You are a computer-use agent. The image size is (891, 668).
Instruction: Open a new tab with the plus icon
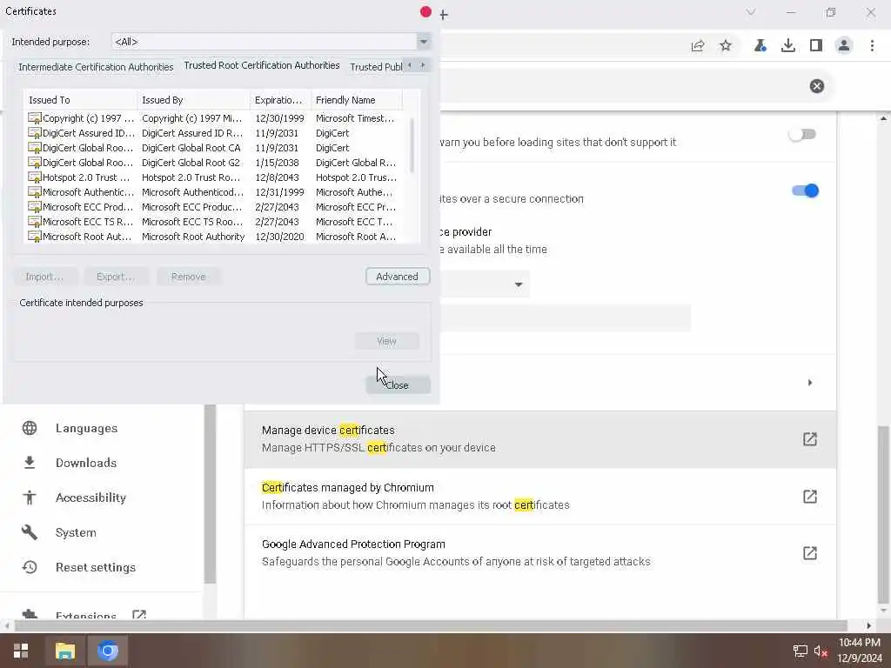[x=444, y=15]
